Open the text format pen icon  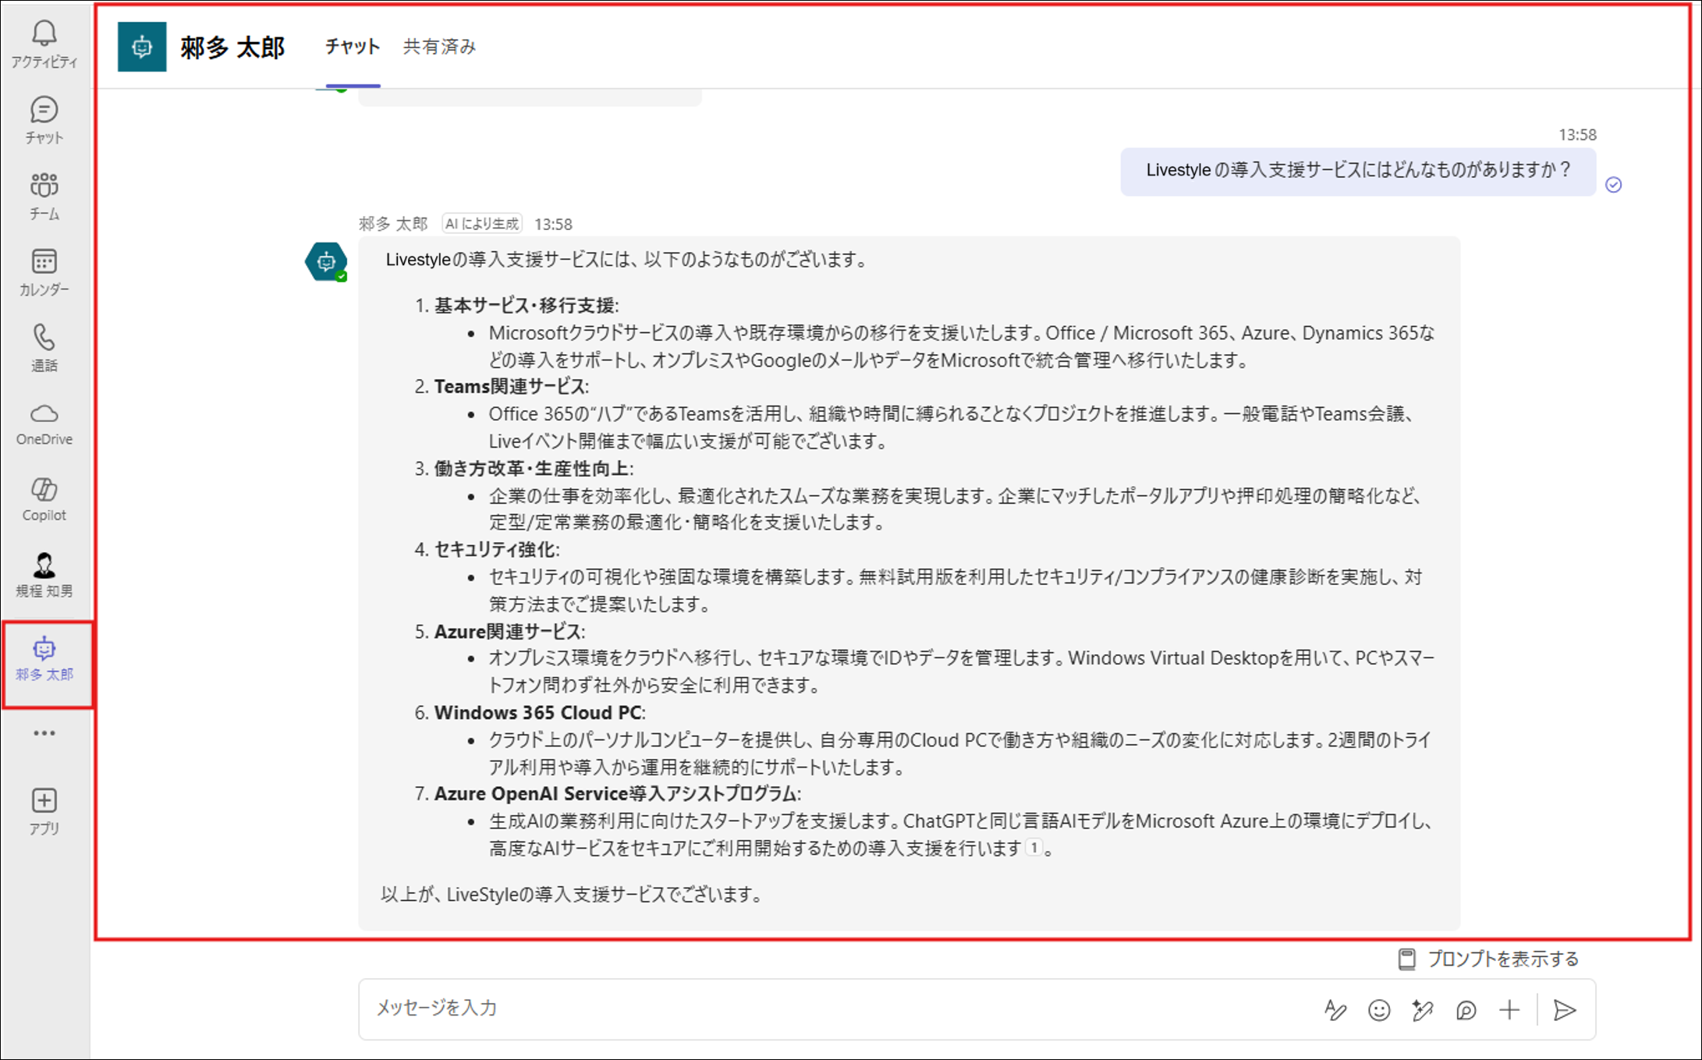tap(1335, 1010)
